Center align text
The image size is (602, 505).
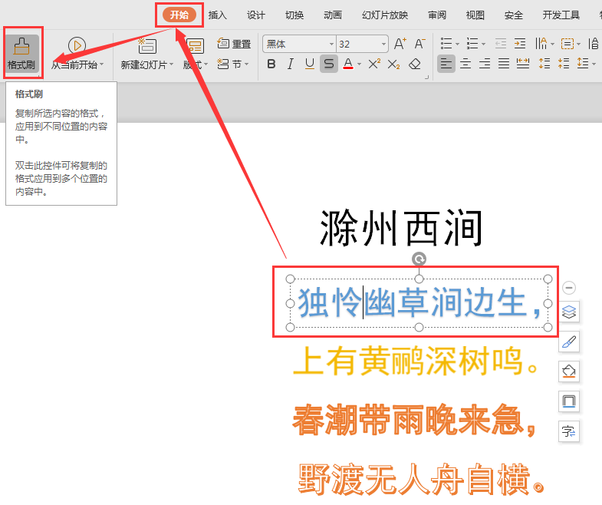[x=465, y=64]
